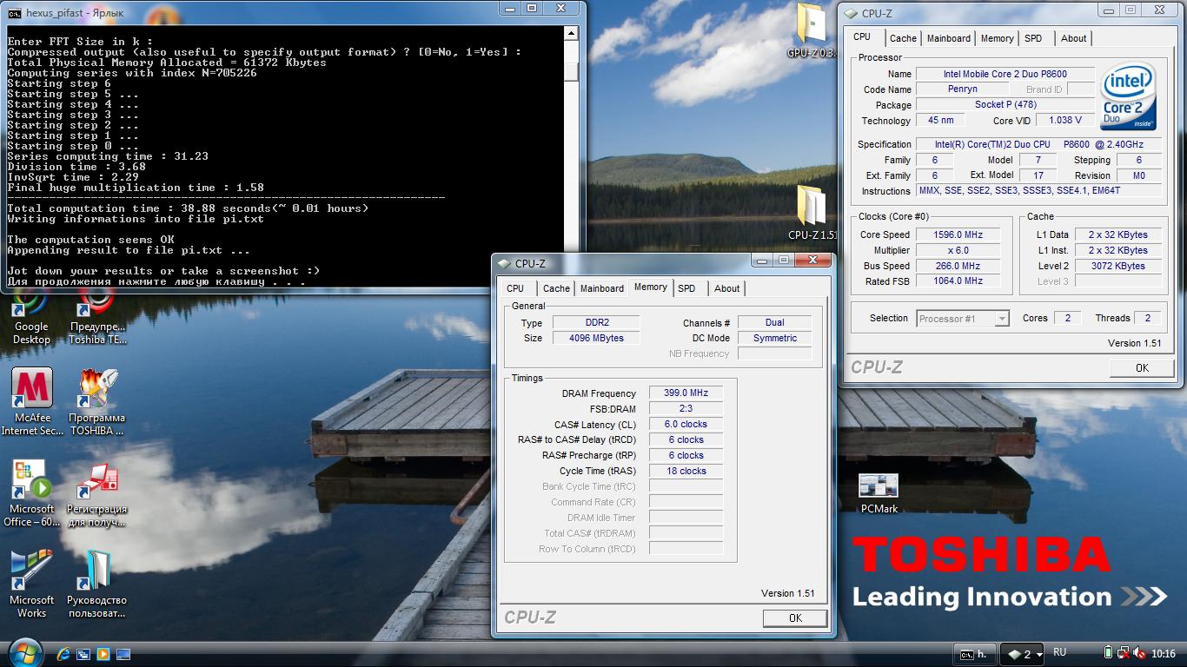Click the console taskbar button
Screen dimensions: 1187x667
click(x=975, y=653)
